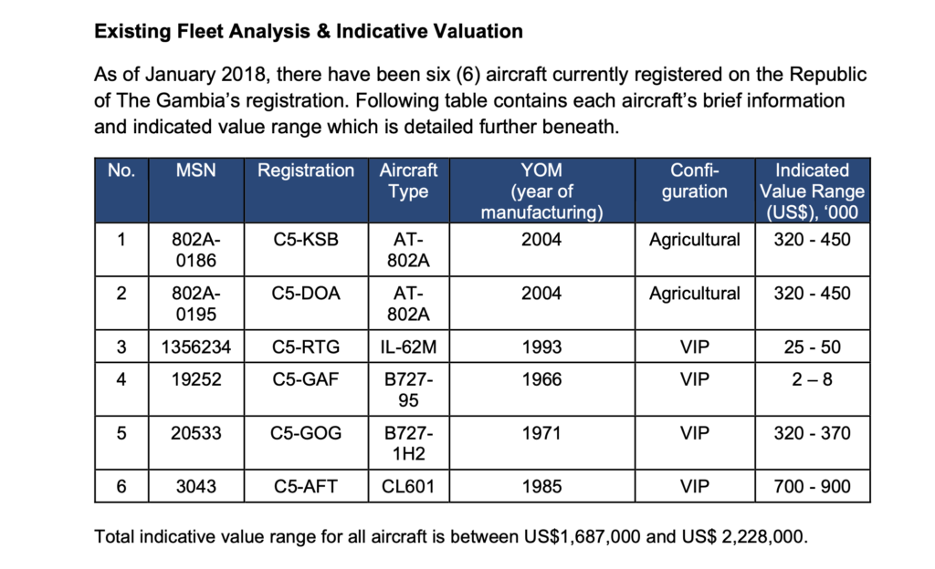Click the C5-GAF registration cell

(x=306, y=380)
